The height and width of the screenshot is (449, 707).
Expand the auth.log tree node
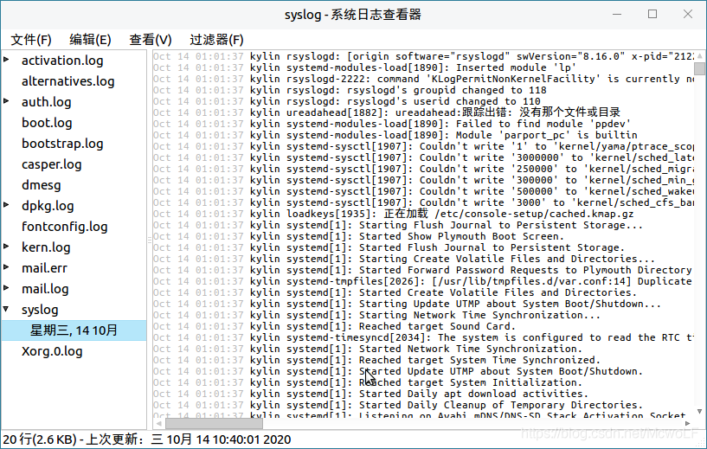tap(6, 100)
